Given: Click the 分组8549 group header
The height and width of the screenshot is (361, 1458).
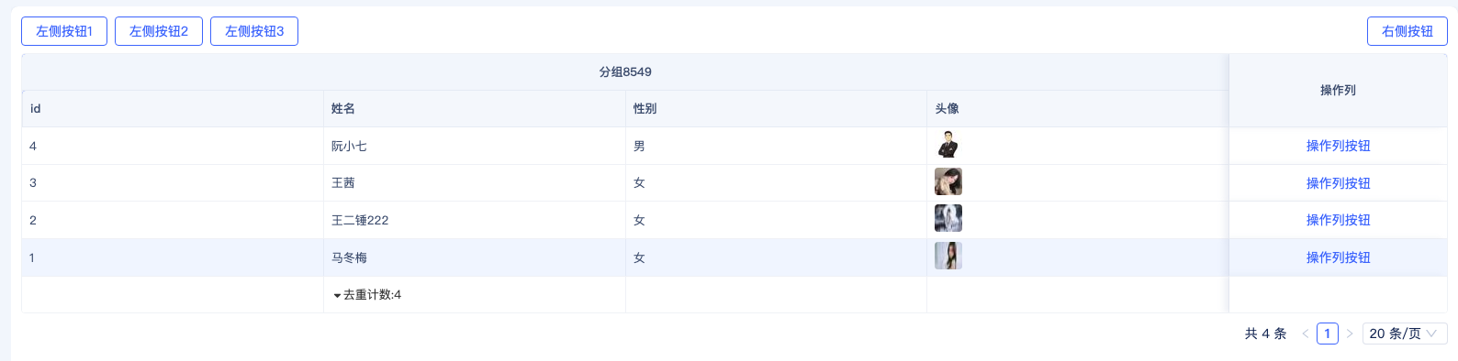Looking at the screenshot, I should 625,71.
